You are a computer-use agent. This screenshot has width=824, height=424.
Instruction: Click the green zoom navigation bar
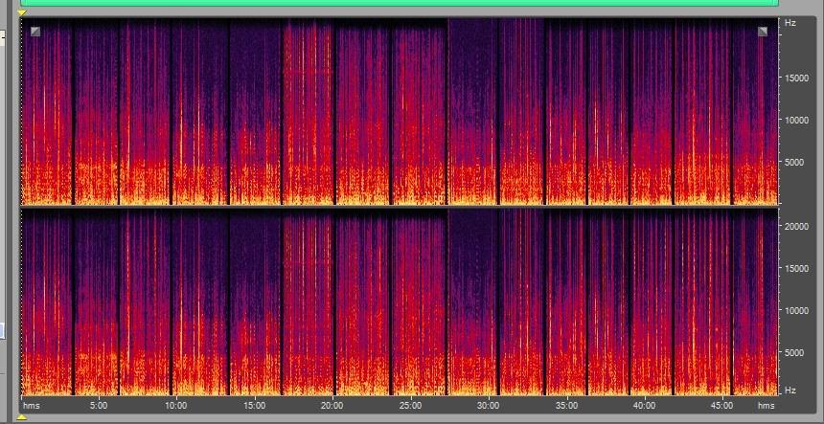click(400, 3)
